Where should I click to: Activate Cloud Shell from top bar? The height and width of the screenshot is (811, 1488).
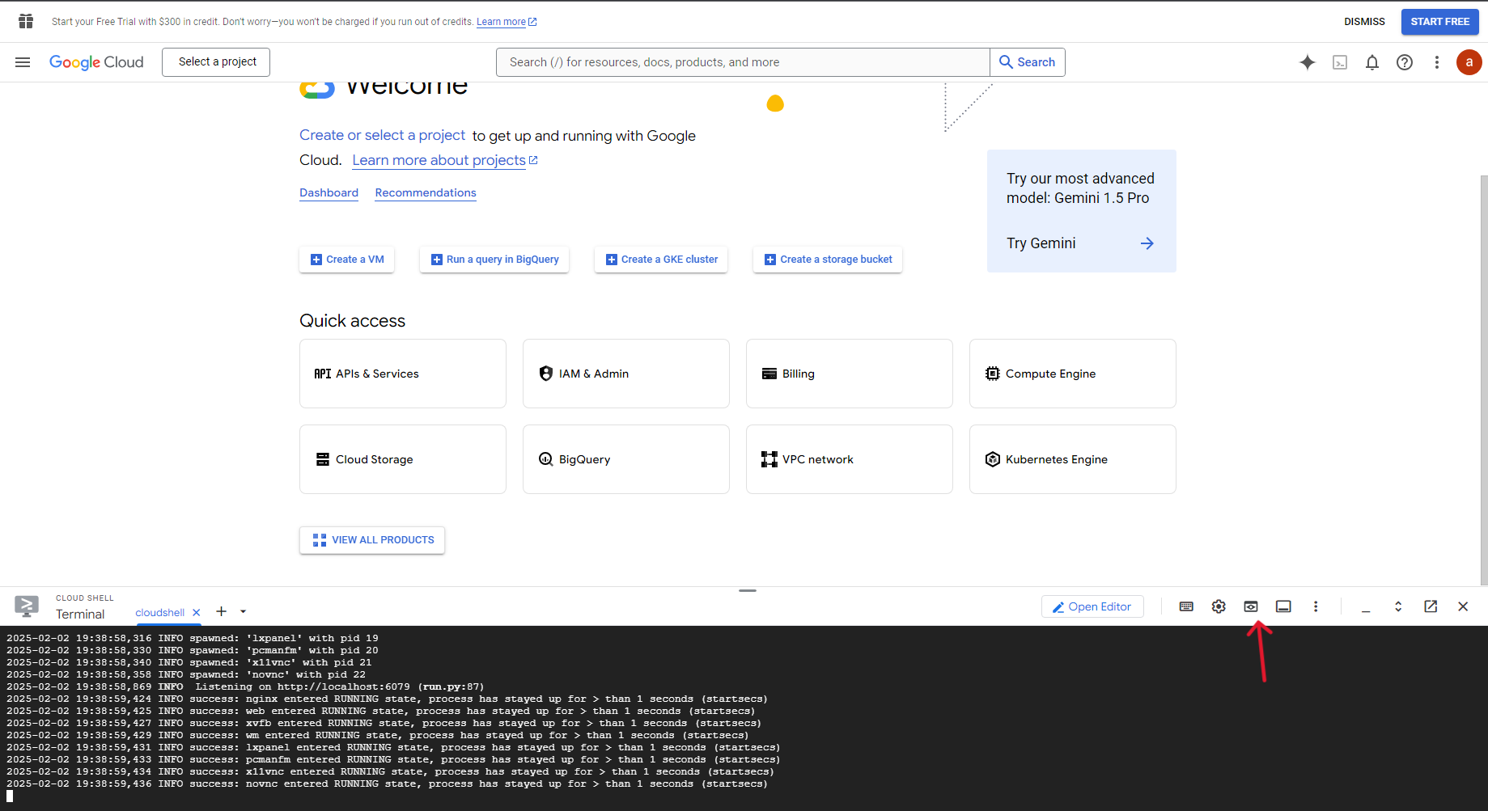[1340, 62]
